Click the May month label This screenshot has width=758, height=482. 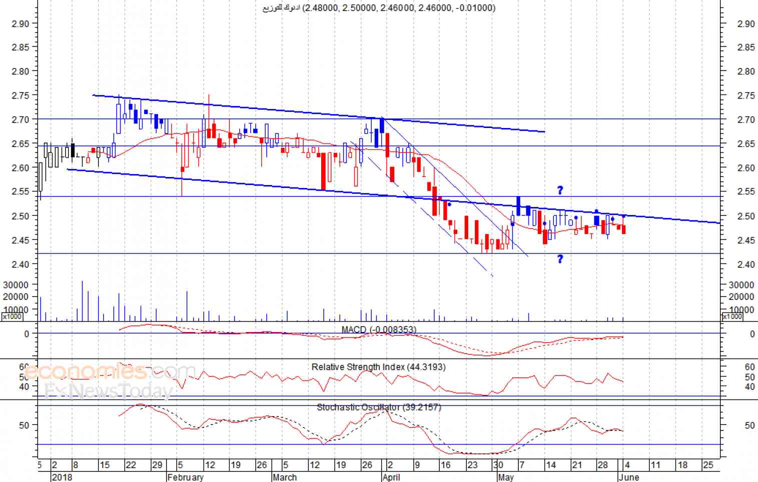(x=506, y=477)
